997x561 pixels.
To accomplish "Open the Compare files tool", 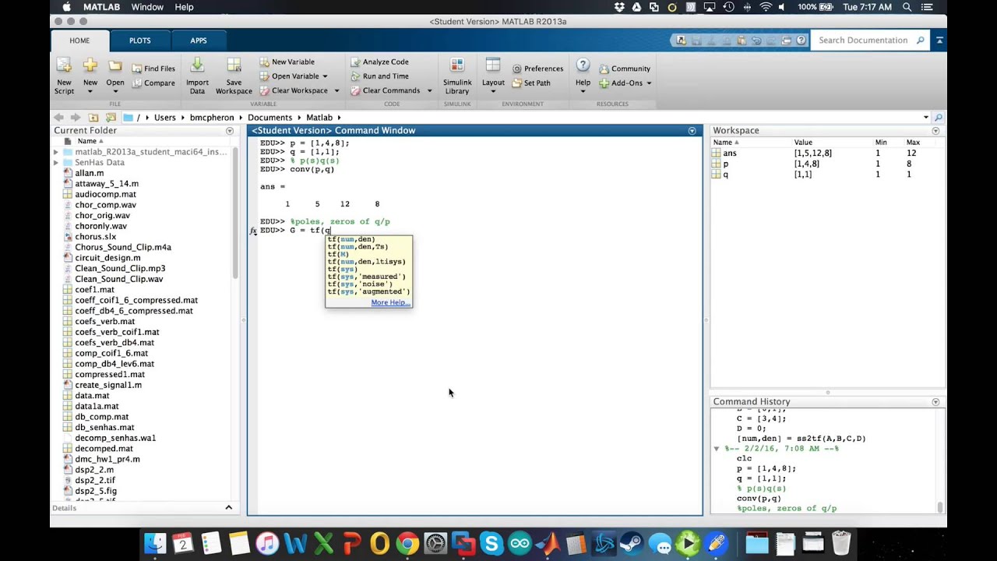I will (153, 83).
